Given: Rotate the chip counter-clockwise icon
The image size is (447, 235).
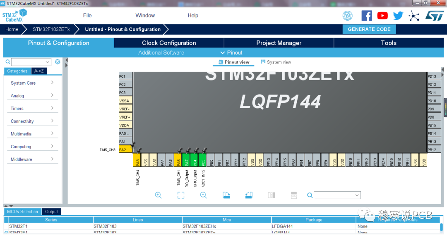Looking at the screenshot, I should pos(249,195).
